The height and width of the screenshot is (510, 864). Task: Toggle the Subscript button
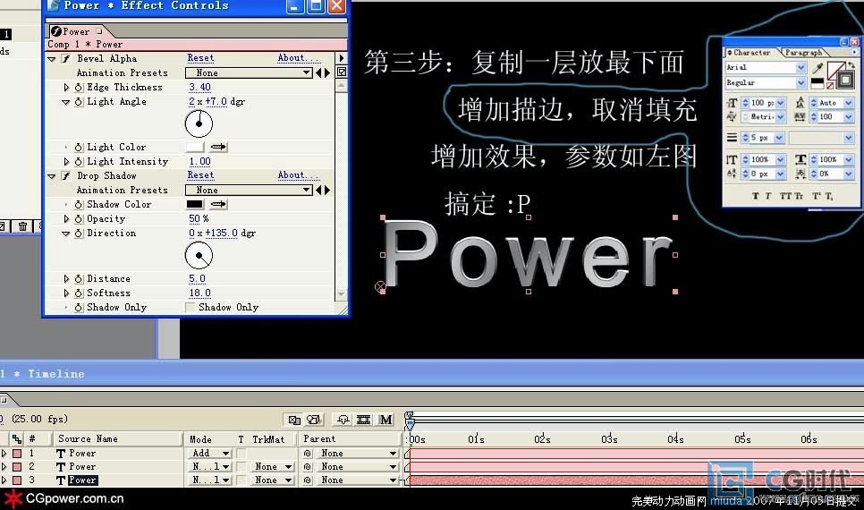[829, 196]
